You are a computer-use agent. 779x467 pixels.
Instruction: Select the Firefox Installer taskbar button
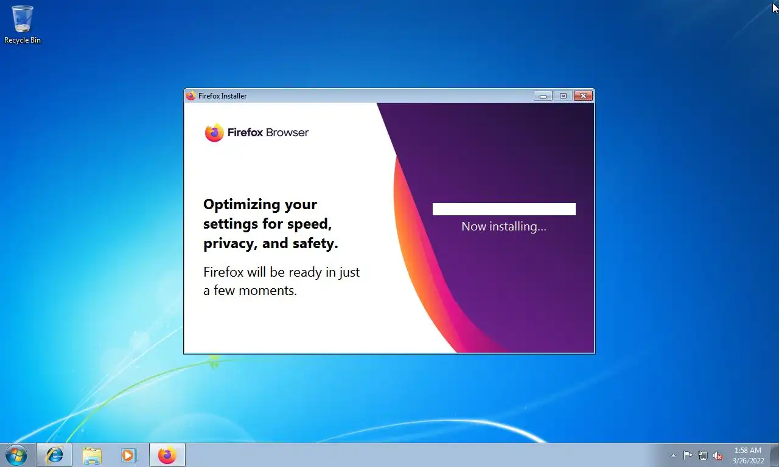[x=167, y=455]
